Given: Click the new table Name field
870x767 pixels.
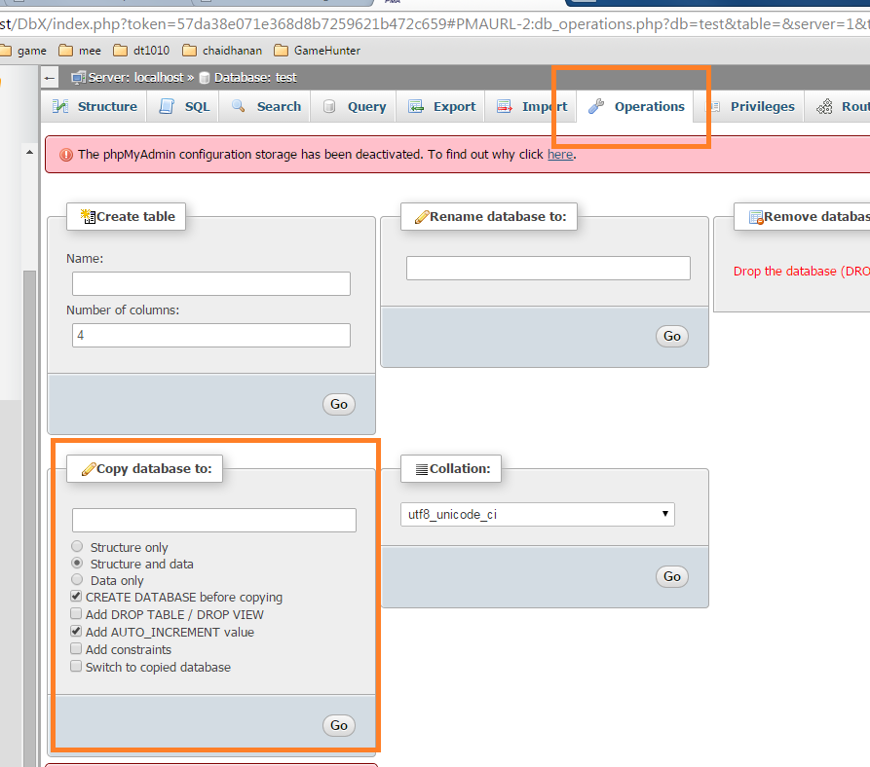Looking at the screenshot, I should (x=210, y=284).
